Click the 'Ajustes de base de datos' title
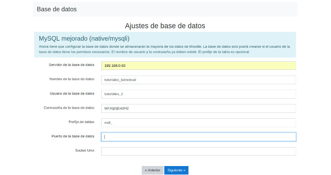 pyautogui.click(x=165, y=26)
